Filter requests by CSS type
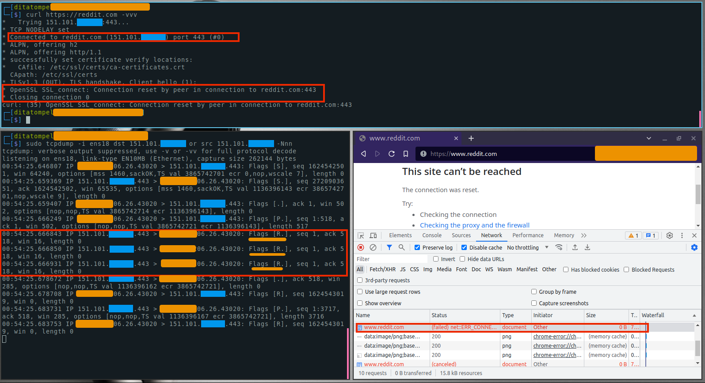Screen dimensions: 705x383 [415, 269]
